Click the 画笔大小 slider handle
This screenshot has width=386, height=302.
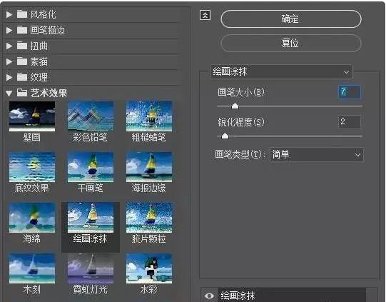click(235, 106)
